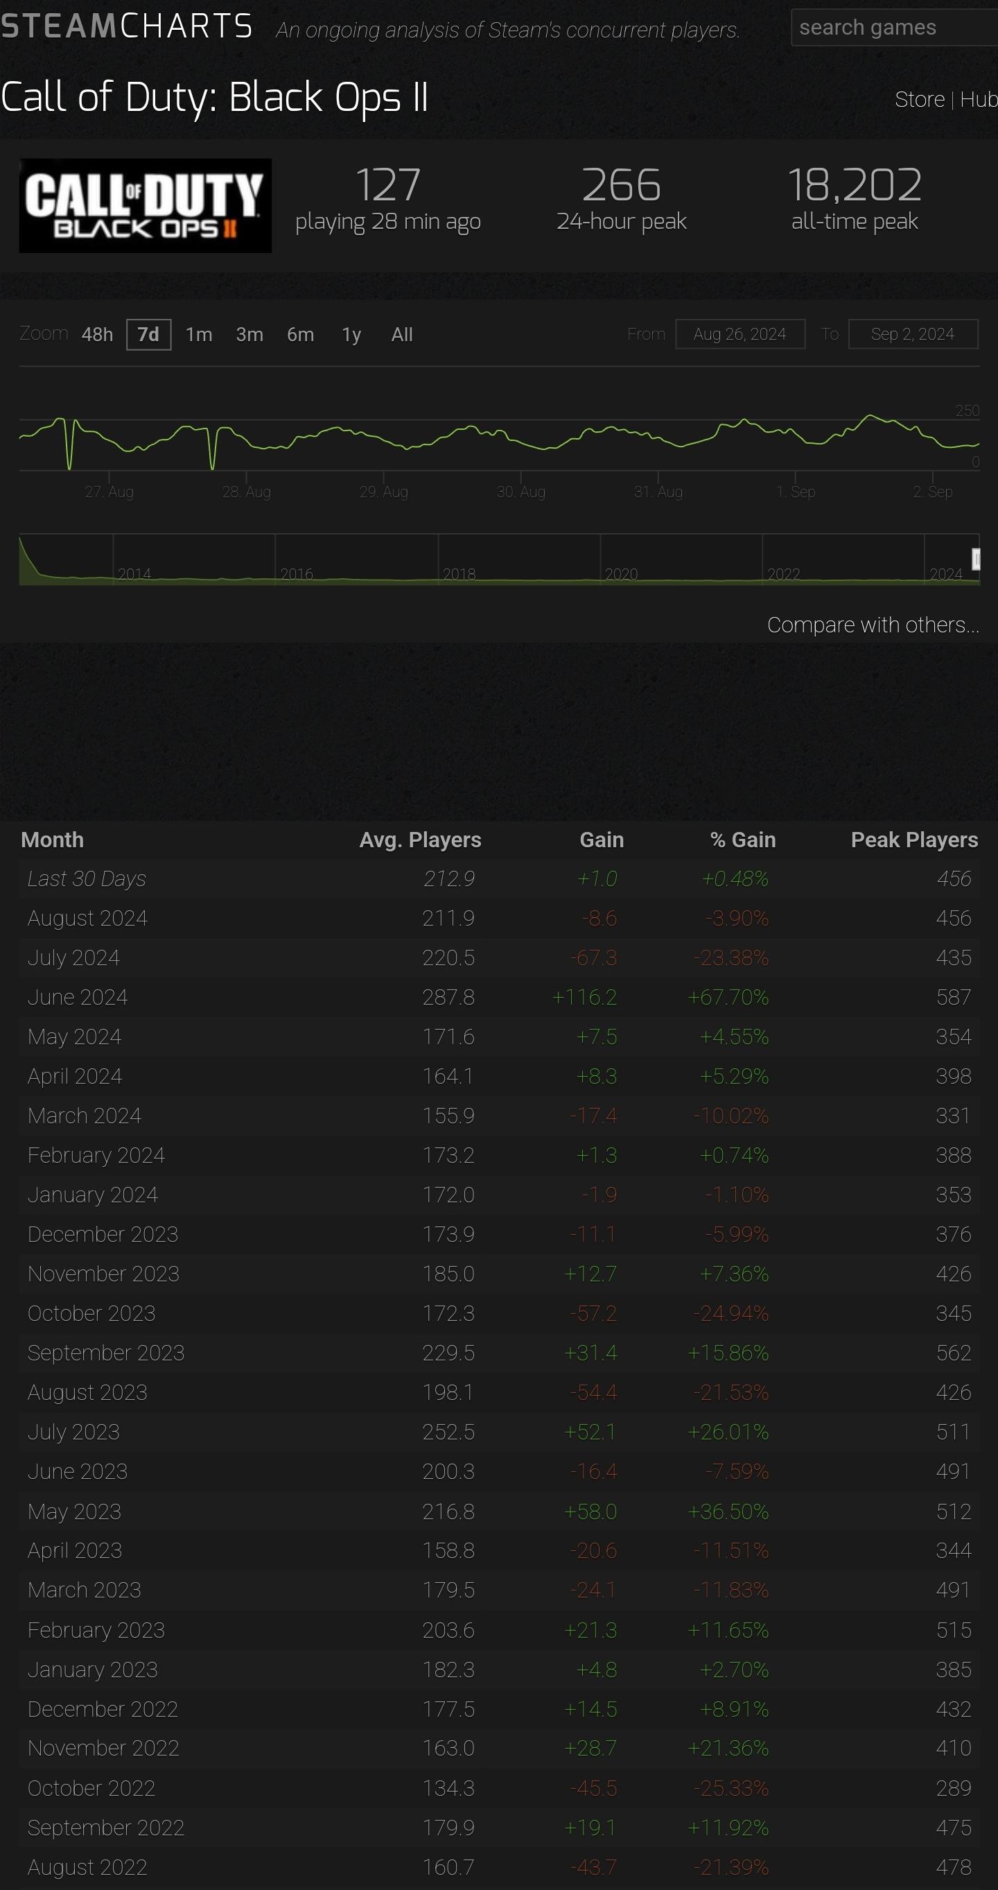Click average 252.5 for July 2023
This screenshot has height=1890, width=998.
click(x=448, y=1432)
